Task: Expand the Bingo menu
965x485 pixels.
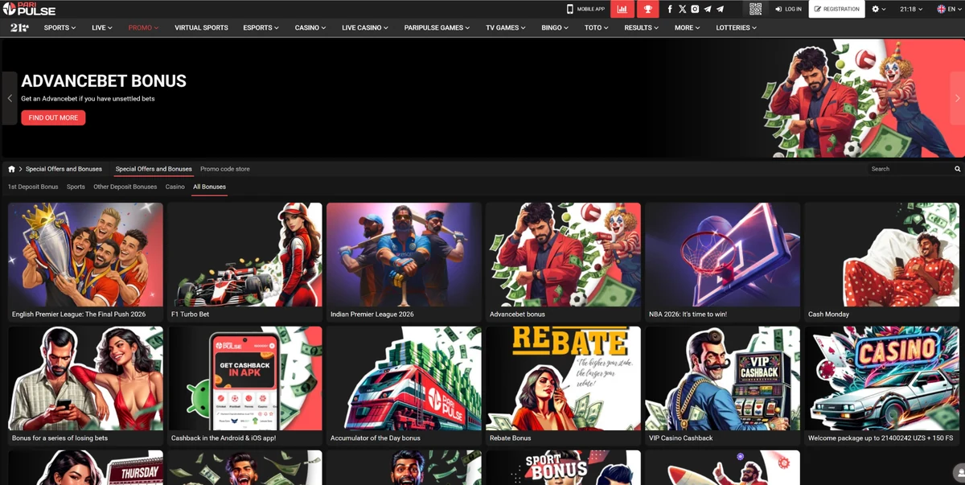Action: pos(555,27)
